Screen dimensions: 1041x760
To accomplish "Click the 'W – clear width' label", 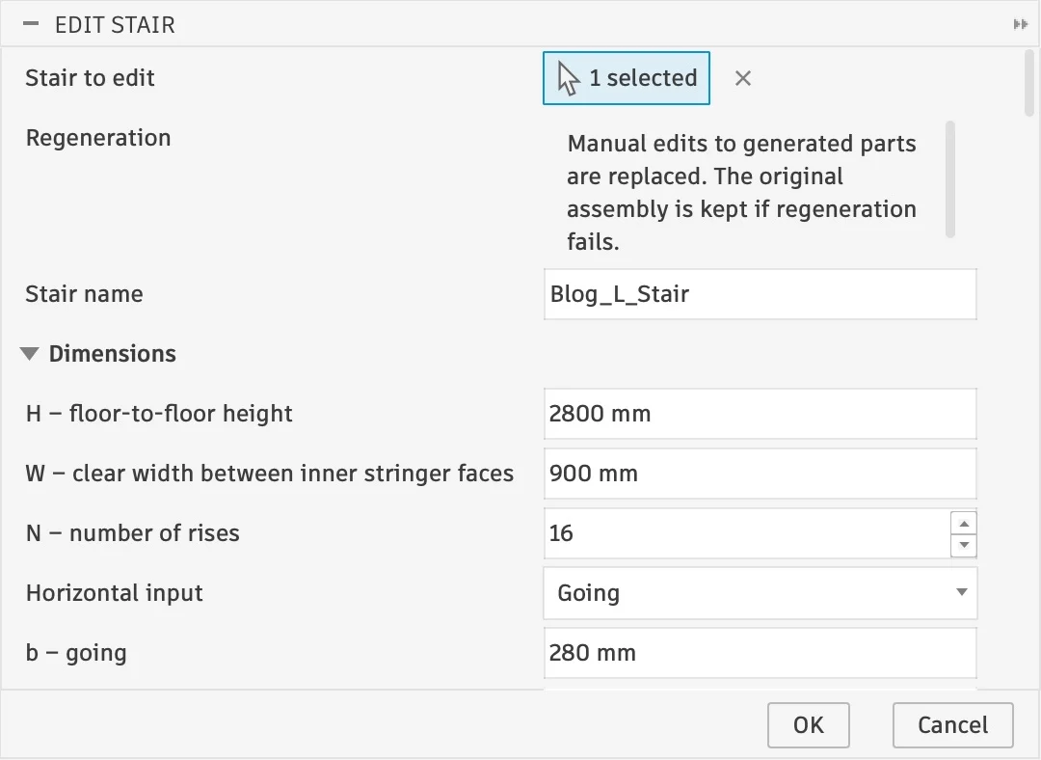I will 270,474.
